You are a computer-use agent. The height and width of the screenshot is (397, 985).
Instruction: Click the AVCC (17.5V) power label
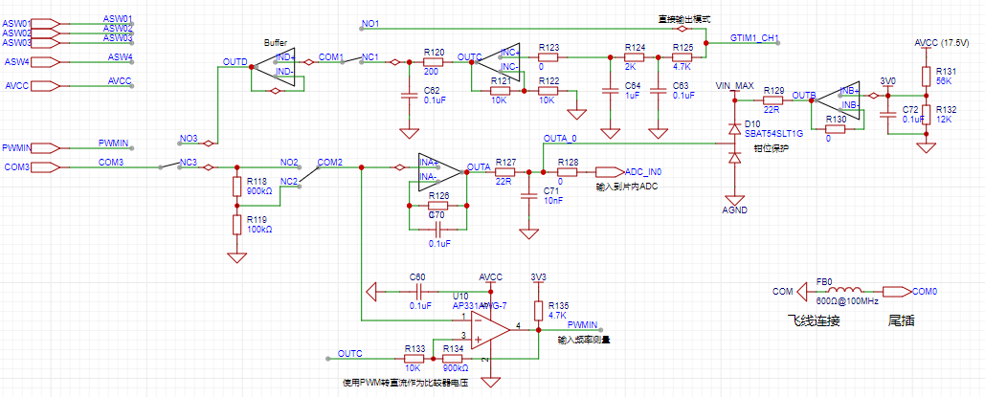pos(942,43)
